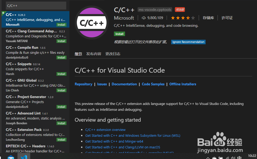Click the extensions search box
257x159 pixels.
pyautogui.click(x=36, y=6)
